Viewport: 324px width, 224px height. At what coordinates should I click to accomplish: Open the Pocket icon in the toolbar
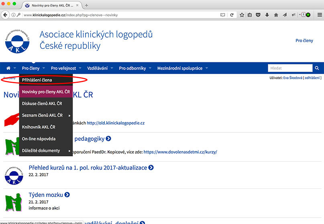tap(258, 15)
